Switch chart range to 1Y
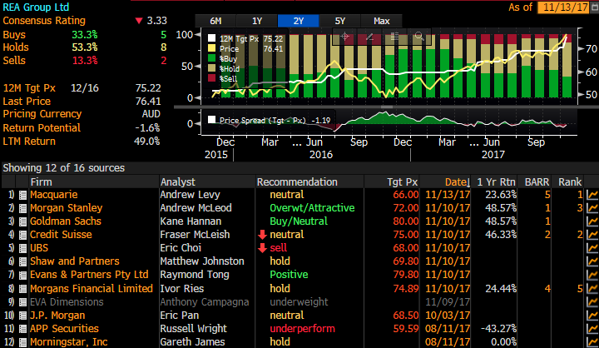 257,21
